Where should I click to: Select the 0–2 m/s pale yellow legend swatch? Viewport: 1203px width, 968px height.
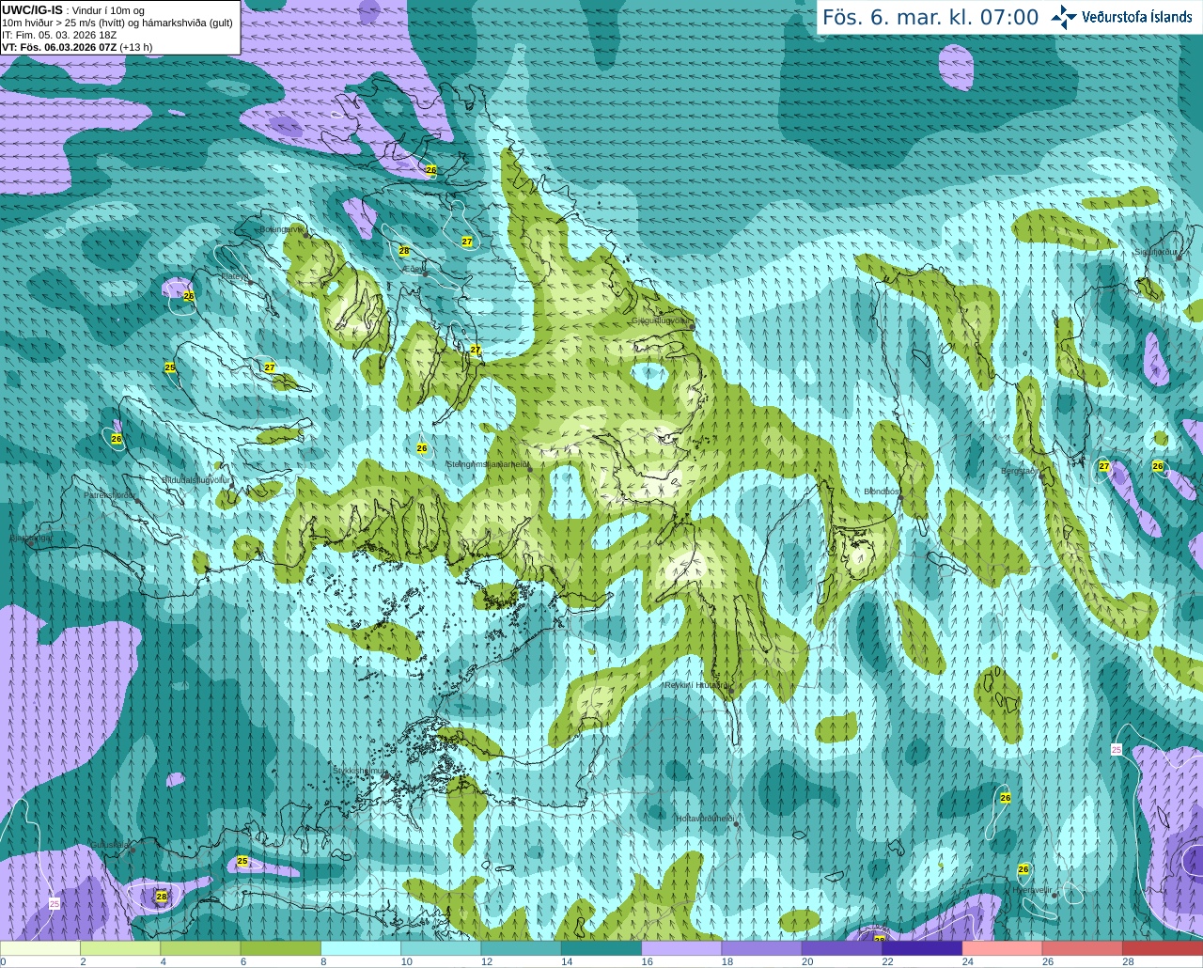pos(40,948)
